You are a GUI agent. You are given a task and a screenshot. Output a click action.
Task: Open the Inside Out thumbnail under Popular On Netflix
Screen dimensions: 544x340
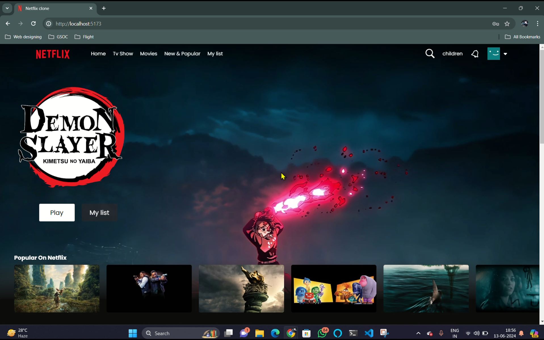[x=333, y=288]
